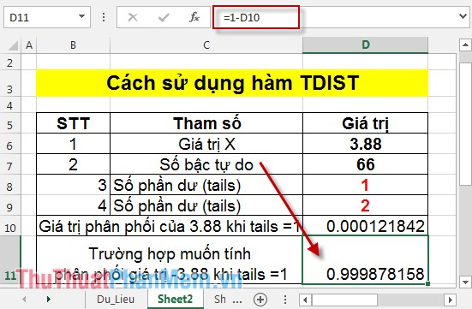Image resolution: width=472 pixels, height=309 pixels.
Task: Select row 11 header
Action: (x=10, y=260)
